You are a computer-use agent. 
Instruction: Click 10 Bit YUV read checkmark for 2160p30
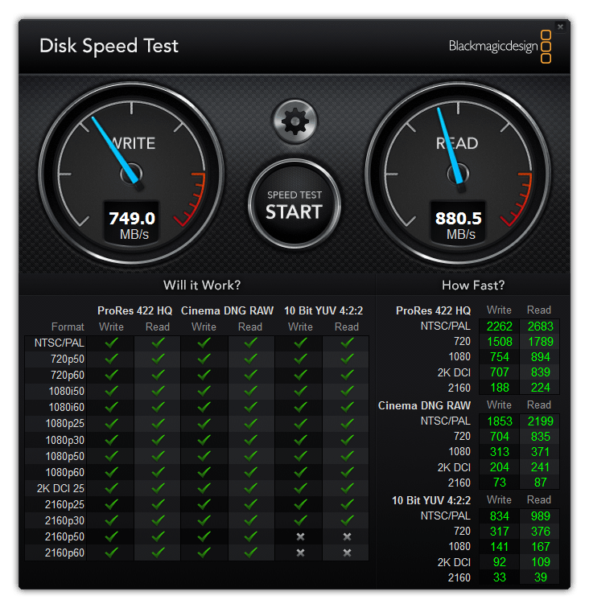(x=348, y=520)
